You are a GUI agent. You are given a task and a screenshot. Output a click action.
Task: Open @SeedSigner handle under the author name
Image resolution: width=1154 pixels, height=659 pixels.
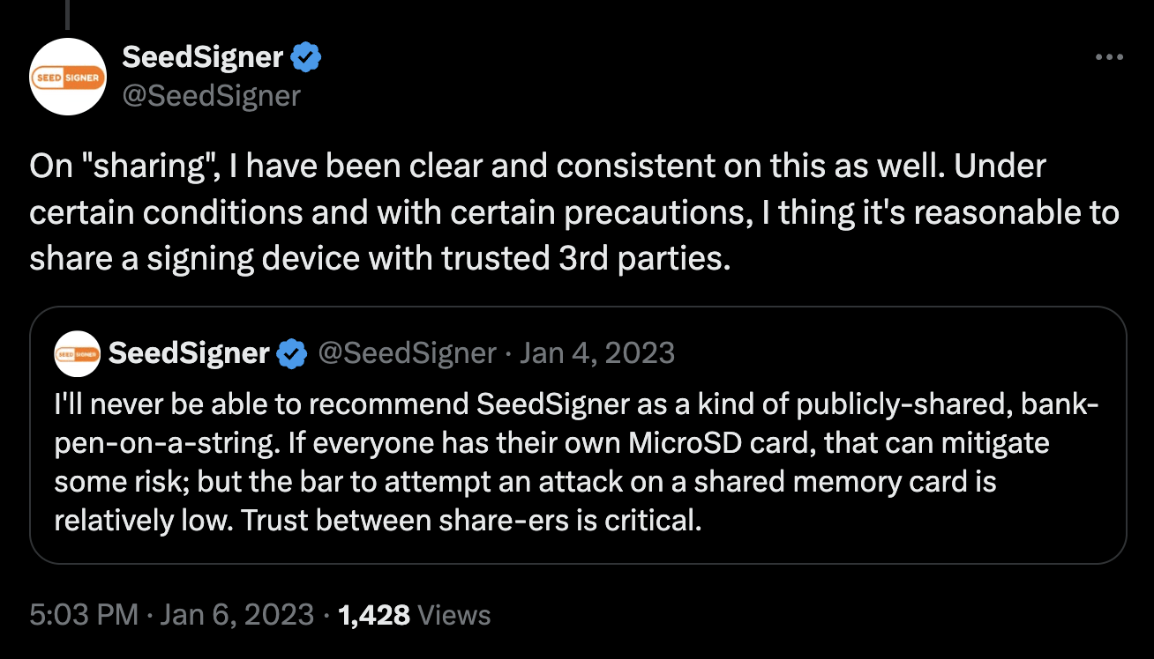[x=211, y=95]
